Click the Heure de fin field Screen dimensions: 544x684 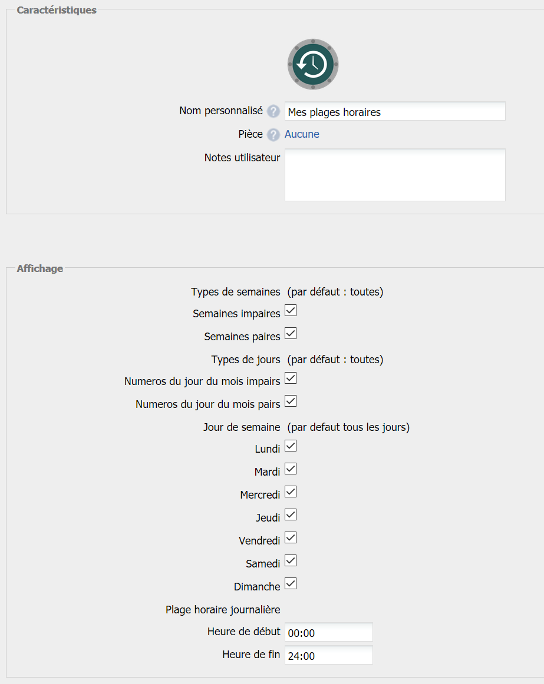[x=328, y=656]
